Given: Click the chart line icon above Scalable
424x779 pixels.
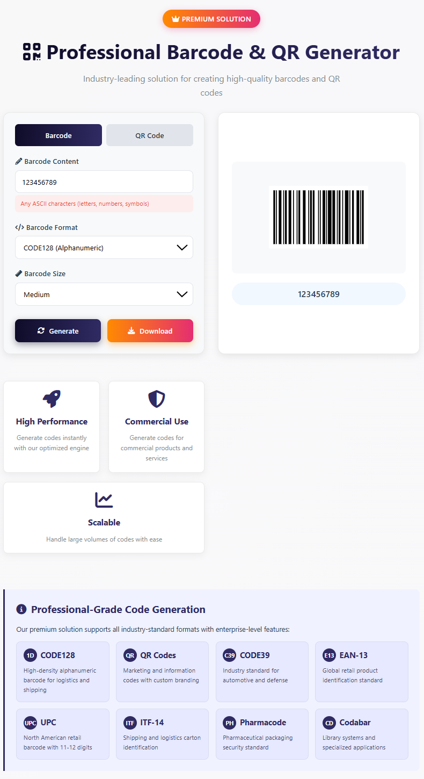Looking at the screenshot, I should tap(104, 500).
